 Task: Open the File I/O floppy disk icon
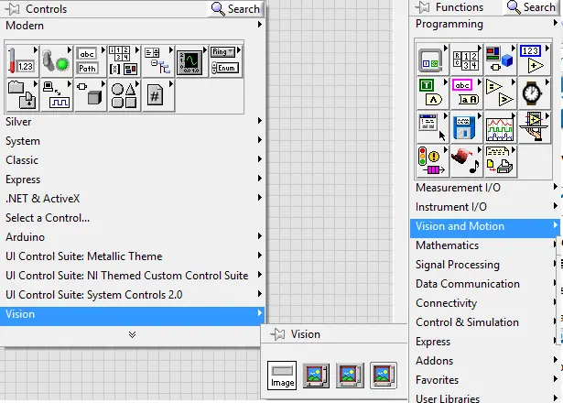(x=466, y=127)
